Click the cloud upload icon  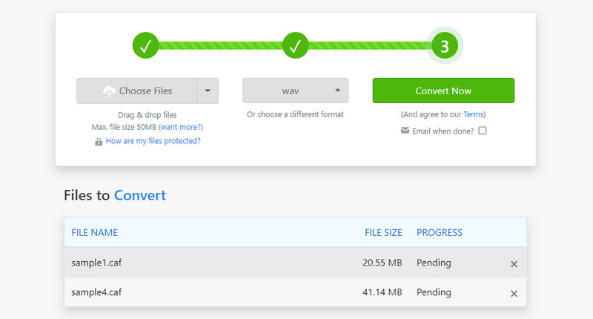pyautogui.click(x=109, y=91)
